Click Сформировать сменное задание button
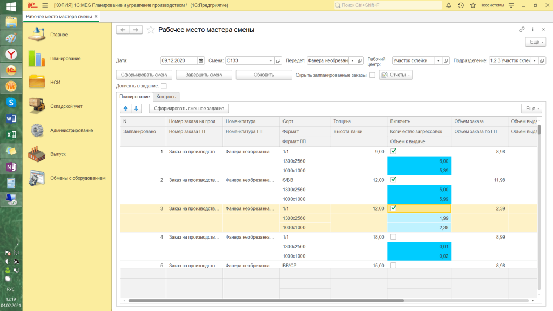 (x=189, y=109)
